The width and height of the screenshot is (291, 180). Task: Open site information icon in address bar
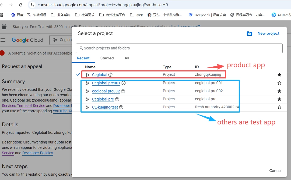point(32,5)
